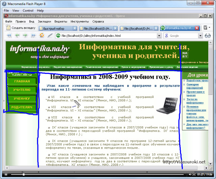This screenshot has height=179, width=216.
Task: Click the pencil wand icon in toolbar
Action: 50,35
